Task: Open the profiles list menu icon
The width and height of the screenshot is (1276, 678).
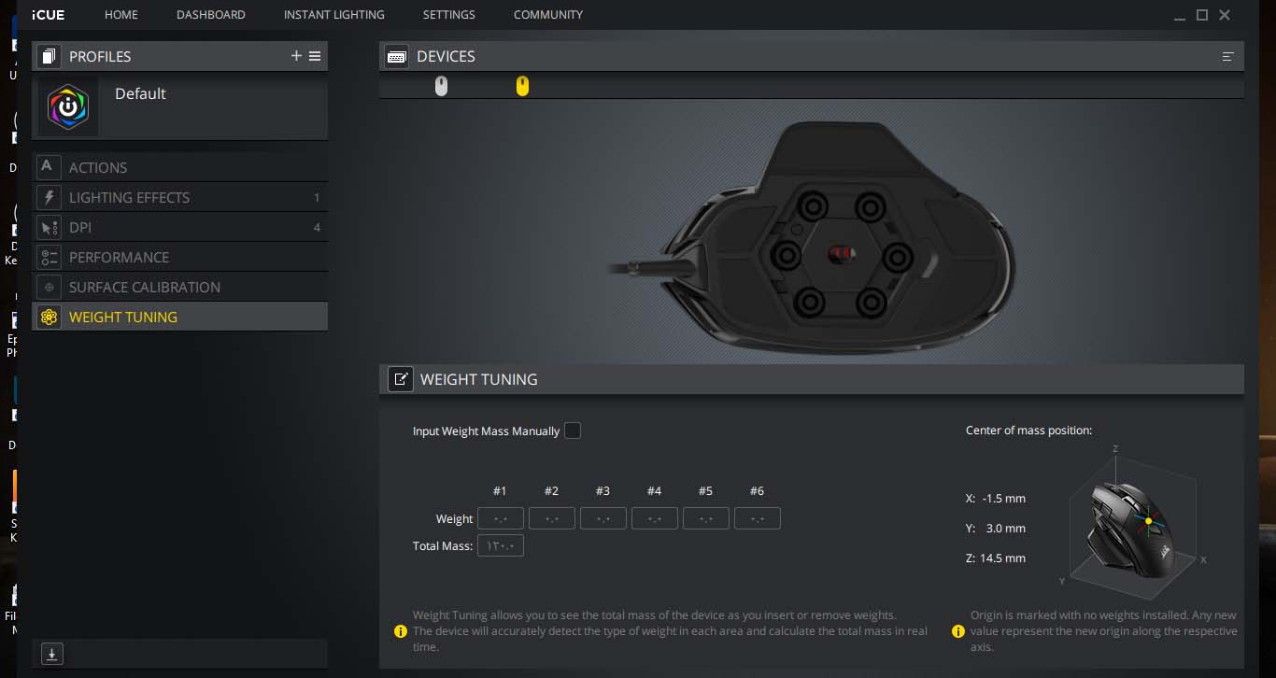Action: (x=315, y=56)
